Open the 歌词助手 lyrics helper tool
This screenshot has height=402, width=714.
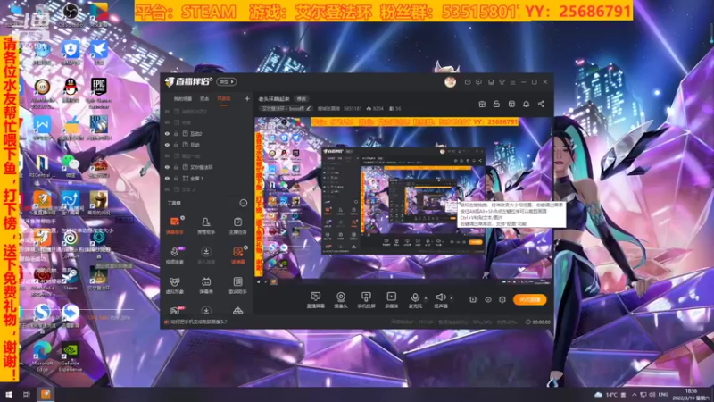(237, 285)
